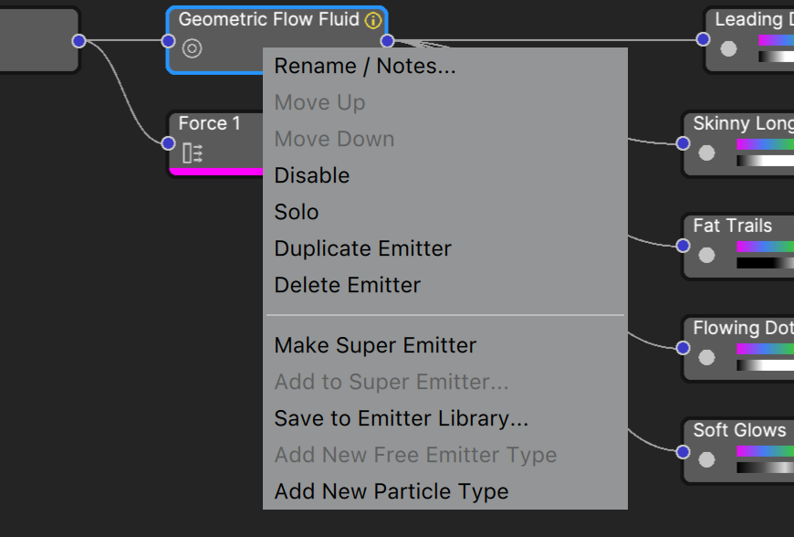794x537 pixels.
Task: Click the Fat Trails rainbow color gradient
Action: (765, 247)
